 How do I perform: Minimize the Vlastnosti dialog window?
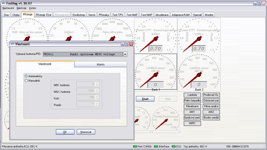click(x=123, y=44)
